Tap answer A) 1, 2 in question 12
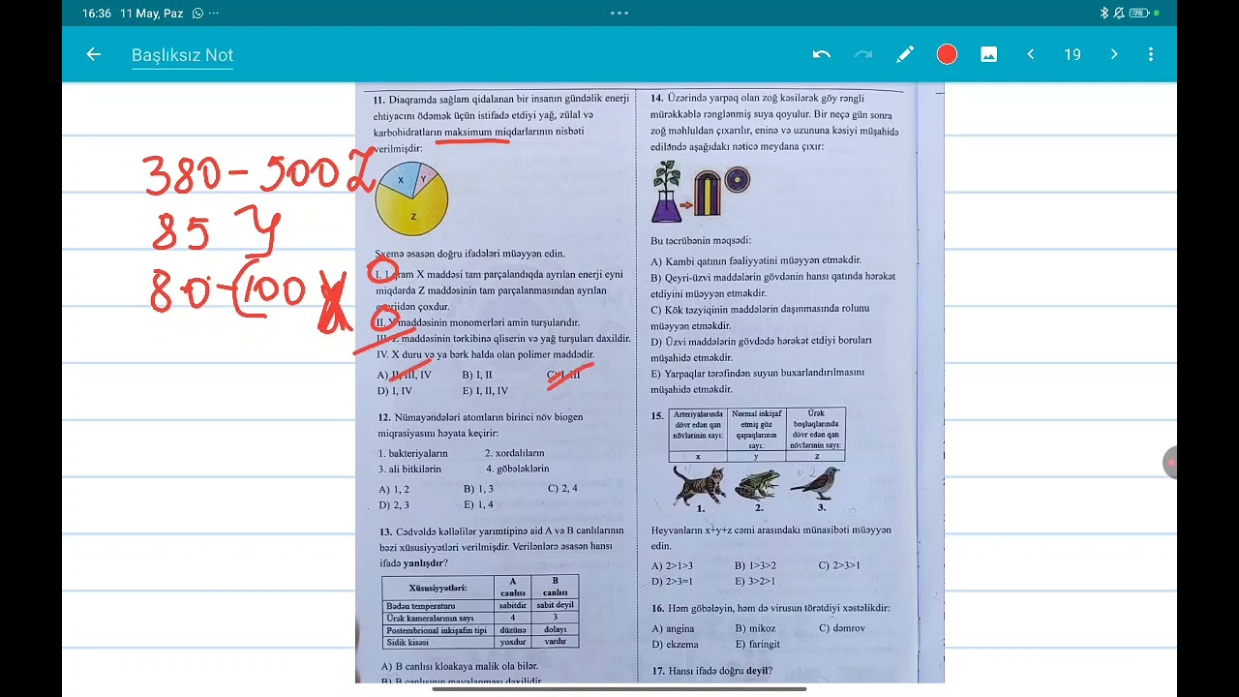 pos(394,489)
